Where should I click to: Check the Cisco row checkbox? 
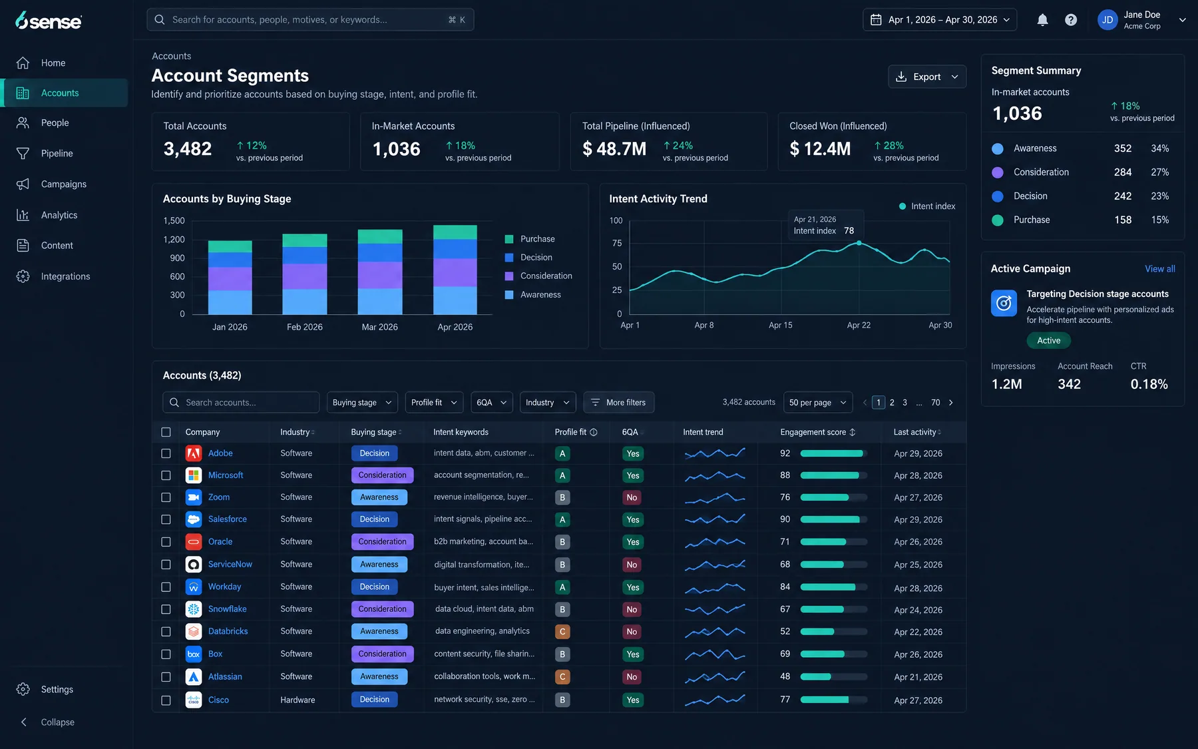(x=166, y=700)
